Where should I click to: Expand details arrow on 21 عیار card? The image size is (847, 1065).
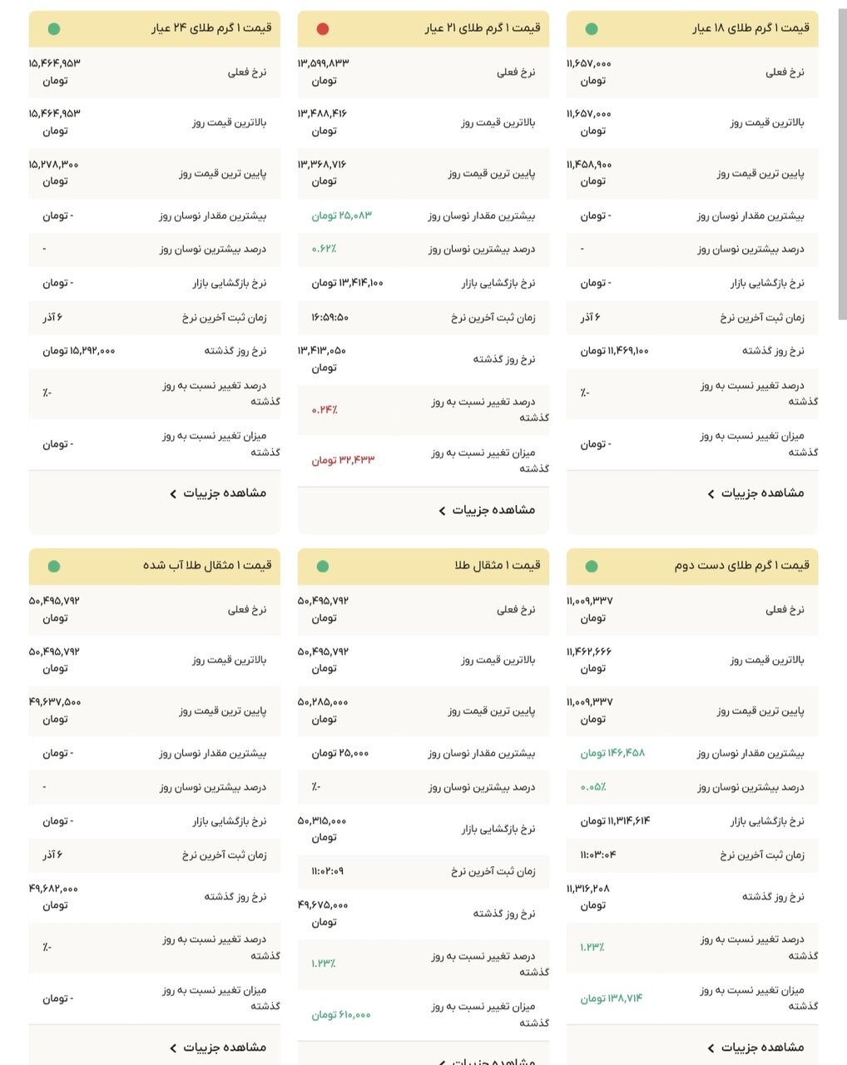(x=442, y=510)
